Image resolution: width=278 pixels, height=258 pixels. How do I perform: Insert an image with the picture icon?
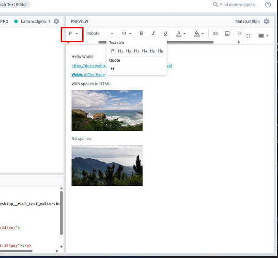click(227, 34)
